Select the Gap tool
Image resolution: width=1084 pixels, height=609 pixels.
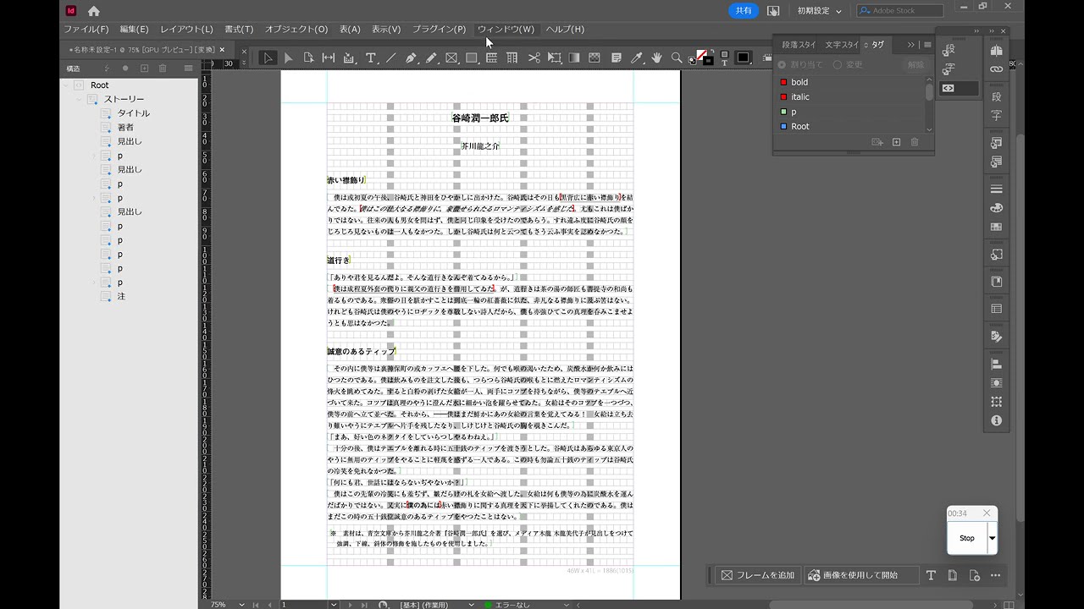[329, 58]
